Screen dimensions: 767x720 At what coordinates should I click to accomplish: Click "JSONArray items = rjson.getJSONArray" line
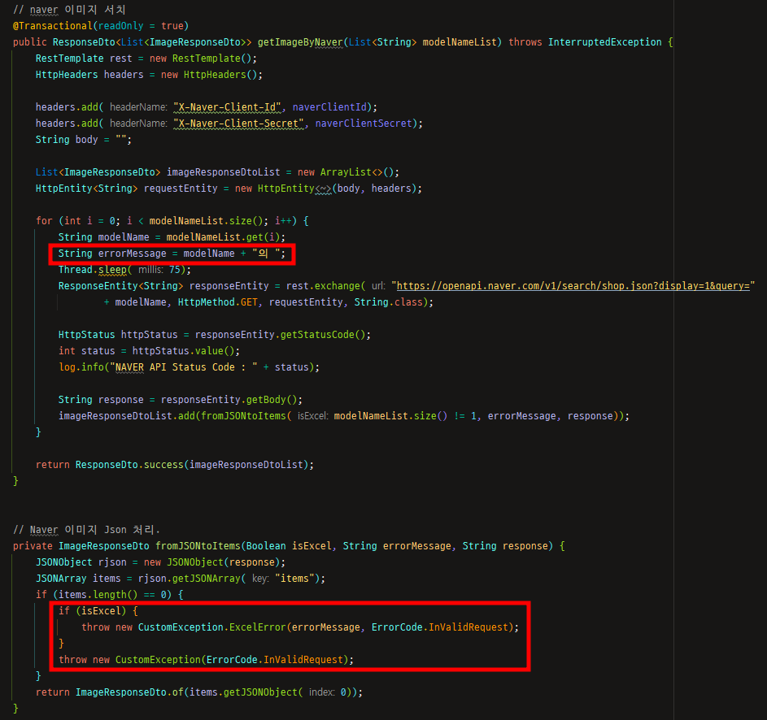pos(138,579)
